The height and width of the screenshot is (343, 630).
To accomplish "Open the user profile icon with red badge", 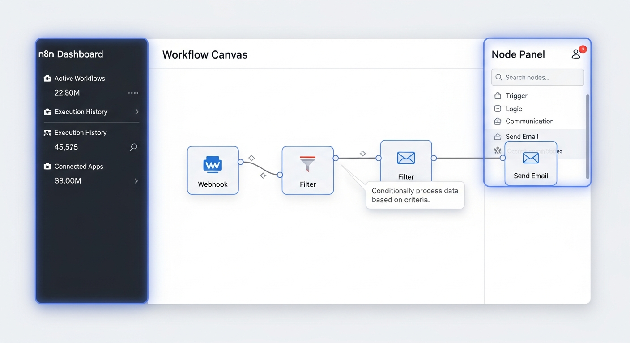I will 576,54.
